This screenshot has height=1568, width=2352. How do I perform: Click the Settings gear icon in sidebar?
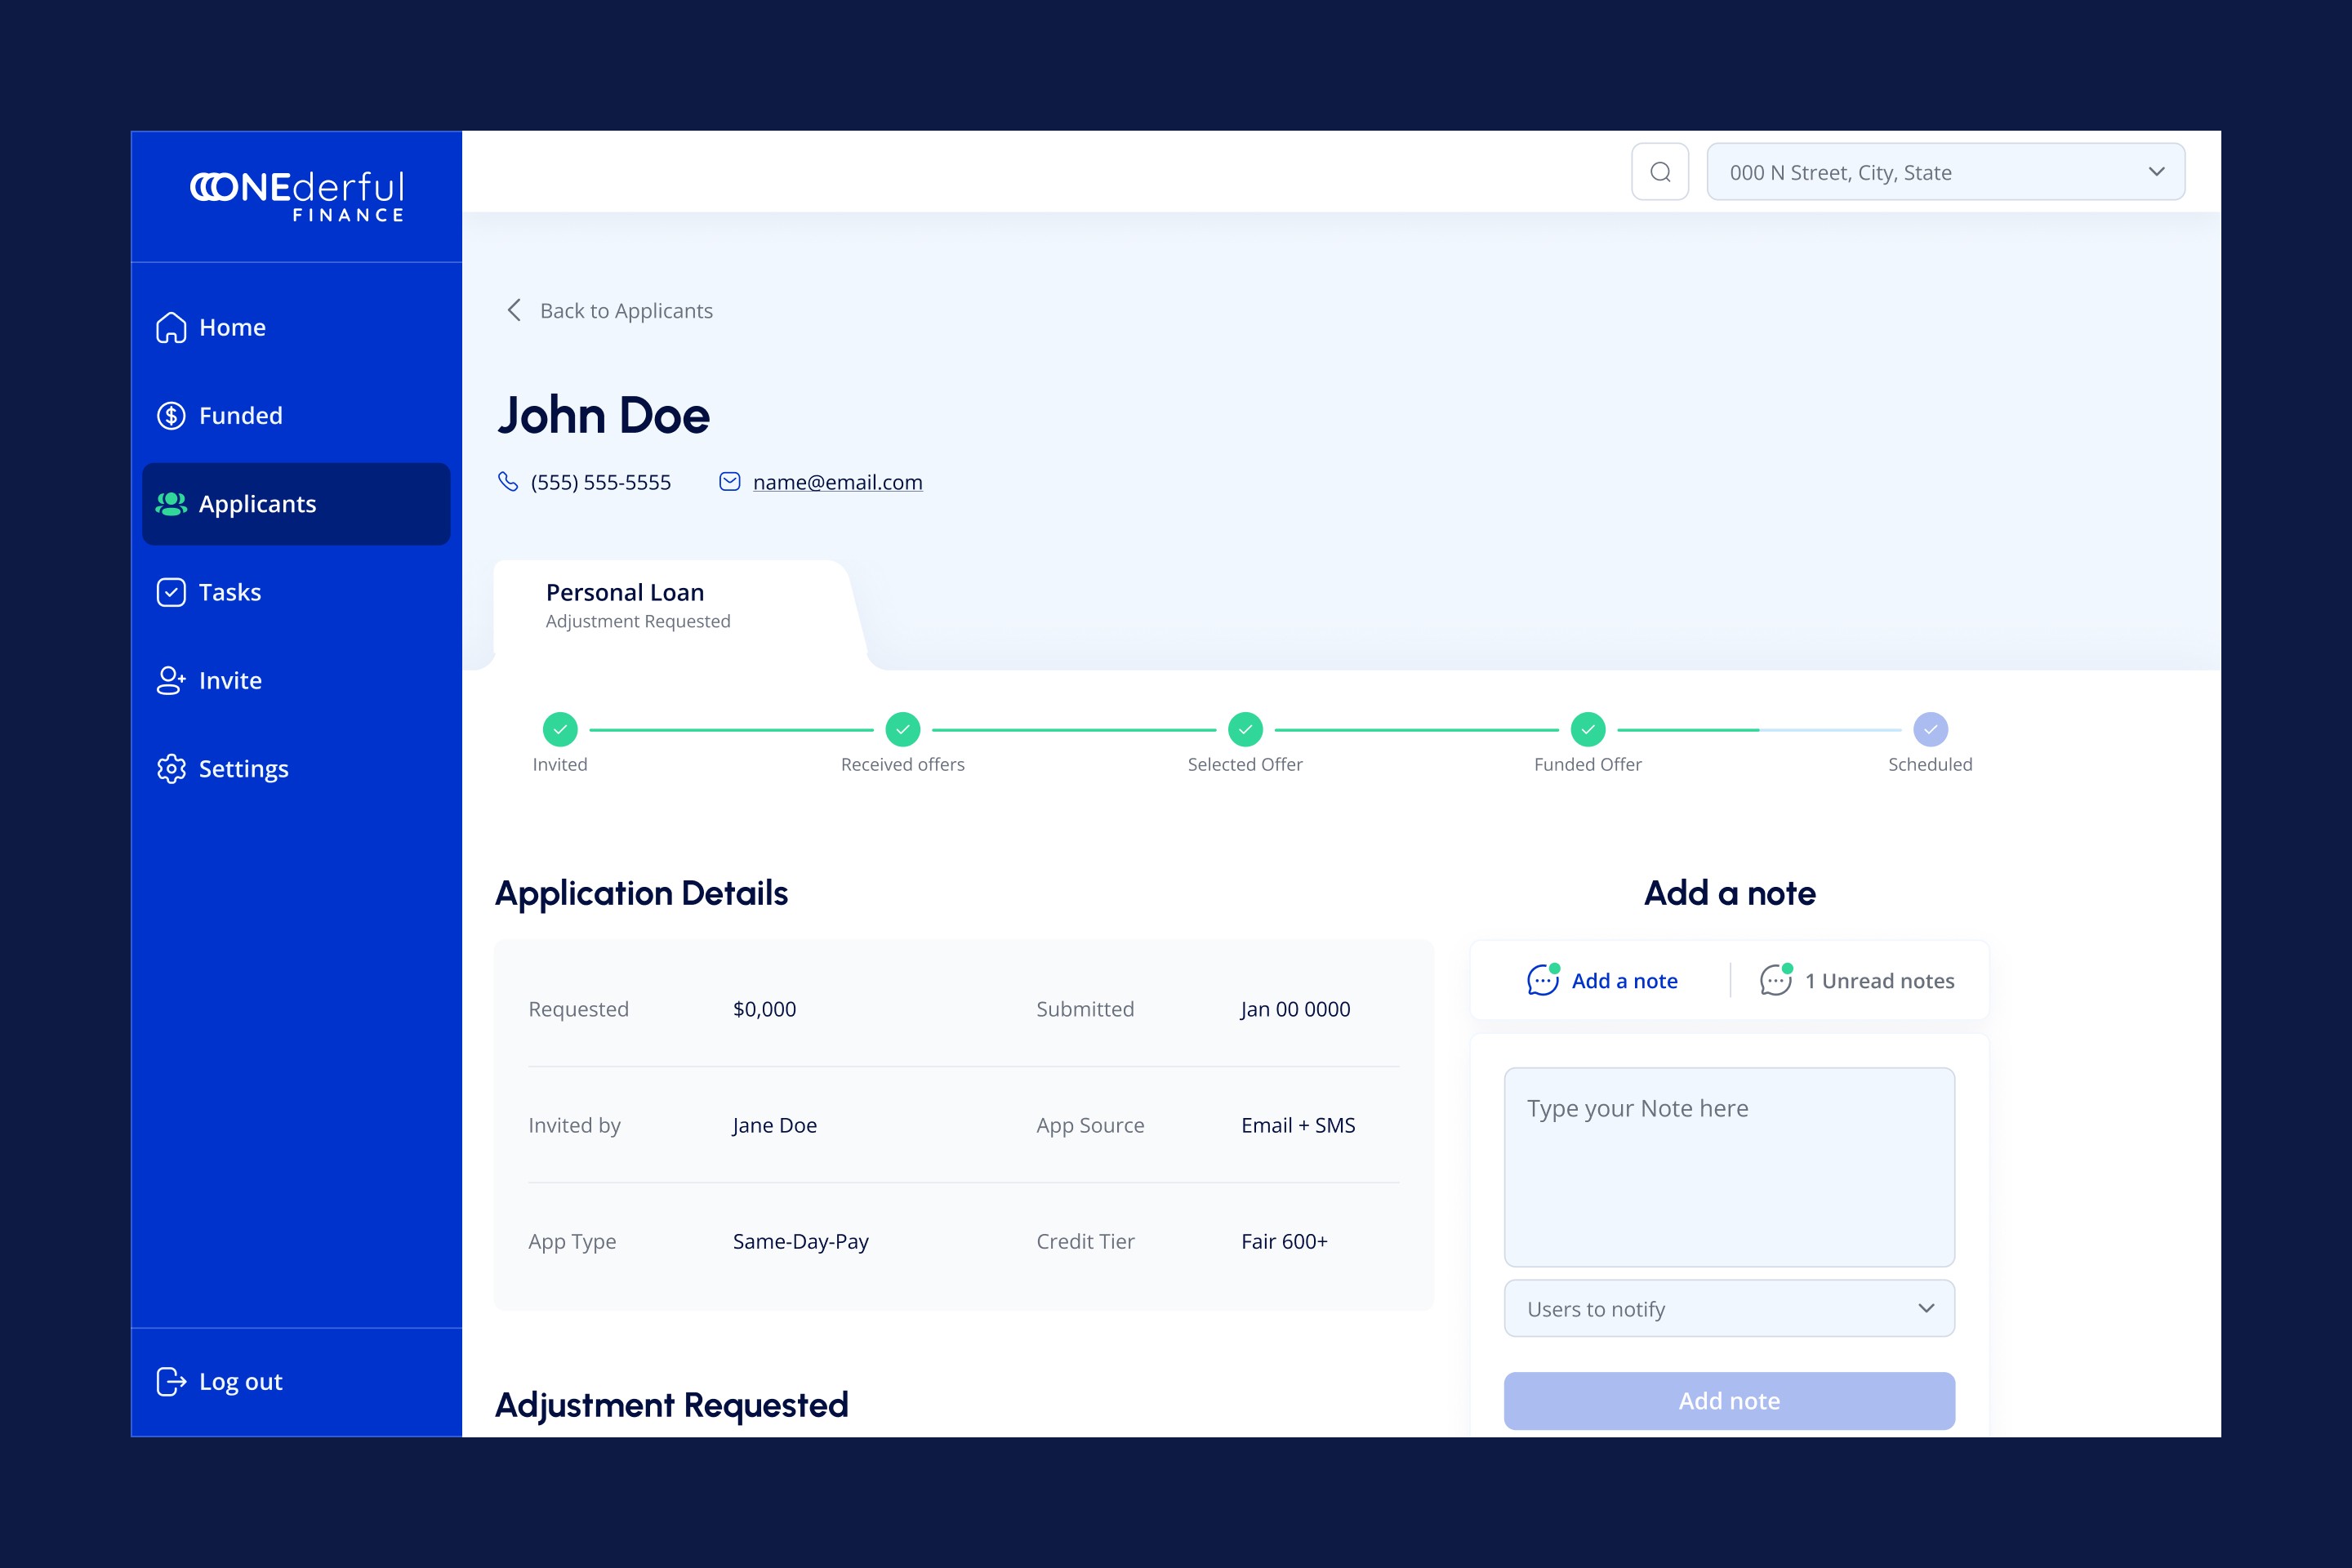171,768
